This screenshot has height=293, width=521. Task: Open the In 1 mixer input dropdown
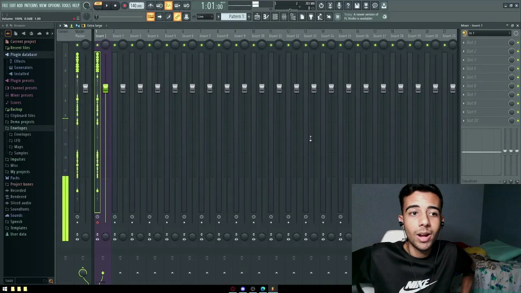[490, 33]
